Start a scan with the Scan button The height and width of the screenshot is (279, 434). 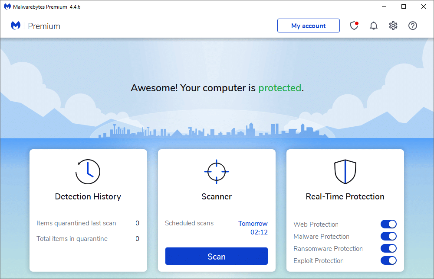(216, 256)
